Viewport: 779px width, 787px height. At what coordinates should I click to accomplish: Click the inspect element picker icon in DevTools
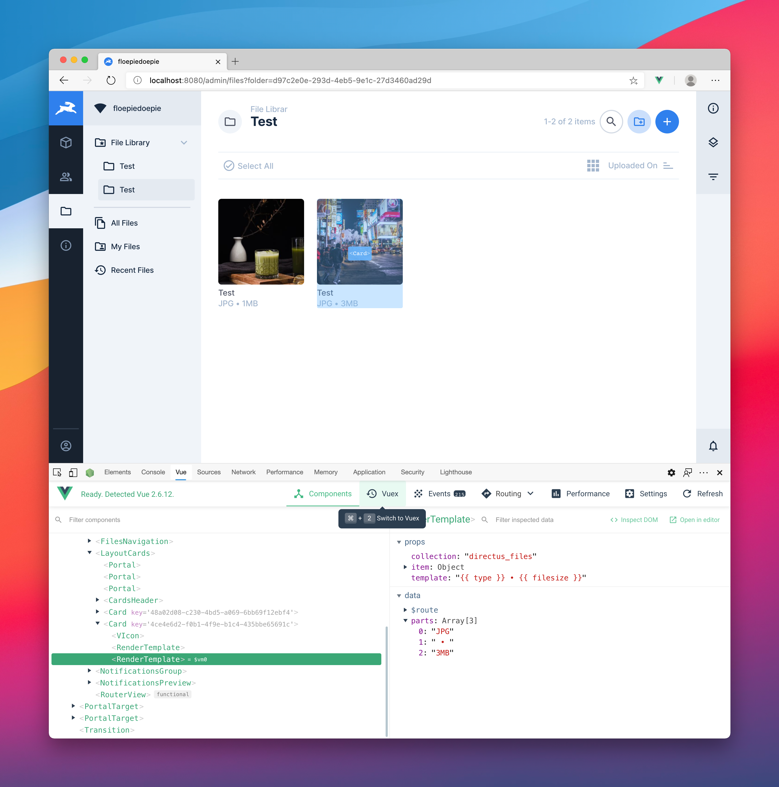(x=57, y=472)
